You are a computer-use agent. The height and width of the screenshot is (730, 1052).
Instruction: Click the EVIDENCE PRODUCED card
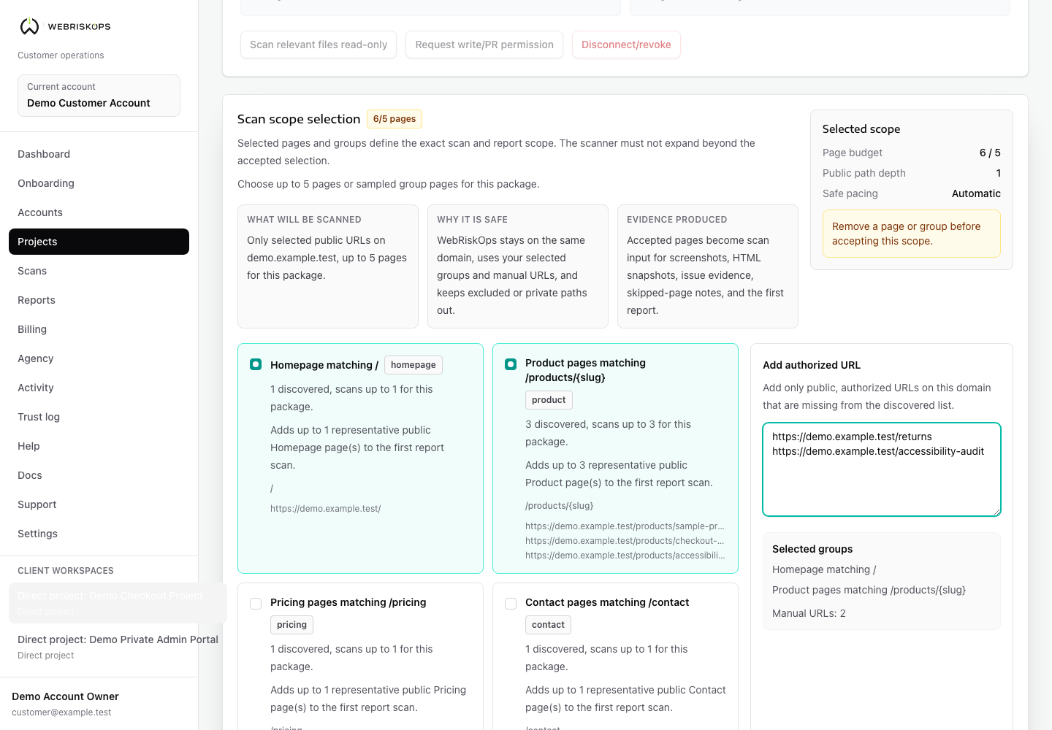[x=708, y=266]
